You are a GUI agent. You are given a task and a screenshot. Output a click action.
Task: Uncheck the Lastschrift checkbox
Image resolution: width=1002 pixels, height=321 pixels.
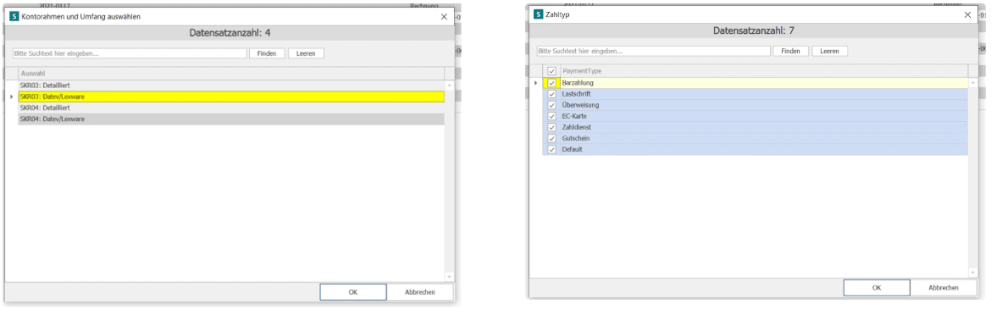(x=552, y=94)
